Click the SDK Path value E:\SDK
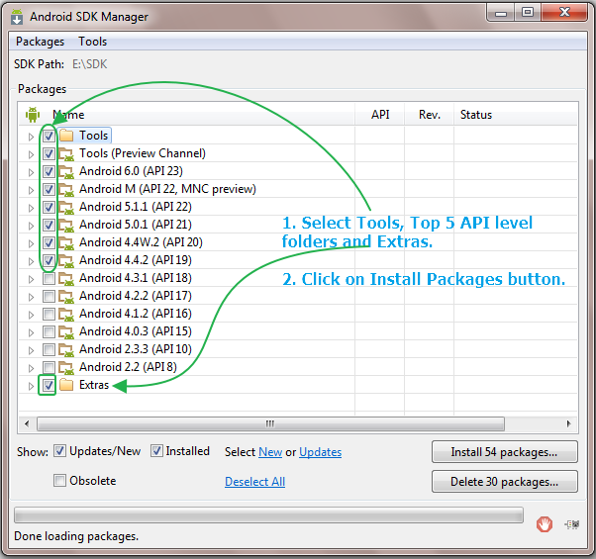This screenshot has height=559, width=596. coord(90,64)
